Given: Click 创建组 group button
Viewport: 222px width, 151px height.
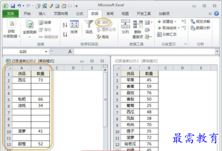Looking at the screenshot, I should pos(167,22).
